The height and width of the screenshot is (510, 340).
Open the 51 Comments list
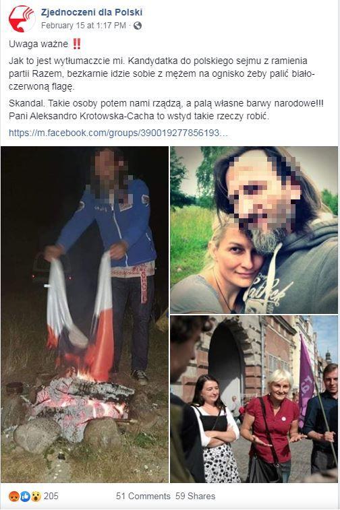point(143,496)
